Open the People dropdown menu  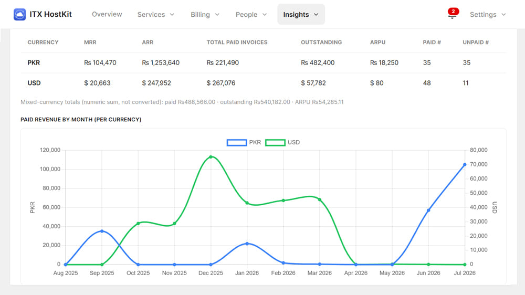[251, 14]
